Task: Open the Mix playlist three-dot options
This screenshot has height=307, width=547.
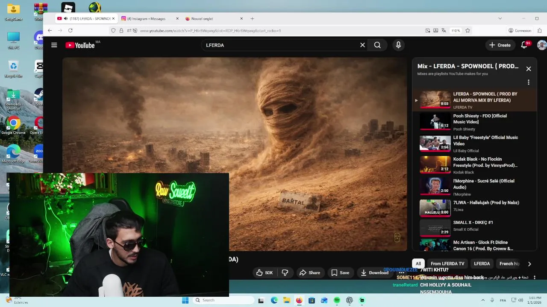Action: (x=529, y=82)
